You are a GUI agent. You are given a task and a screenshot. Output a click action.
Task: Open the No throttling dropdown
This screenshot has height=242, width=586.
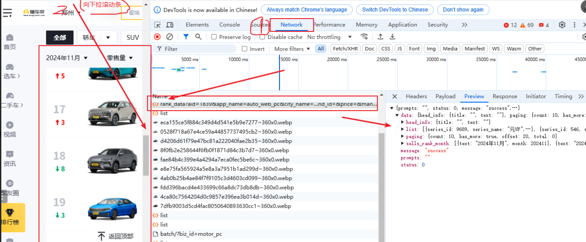(330, 37)
